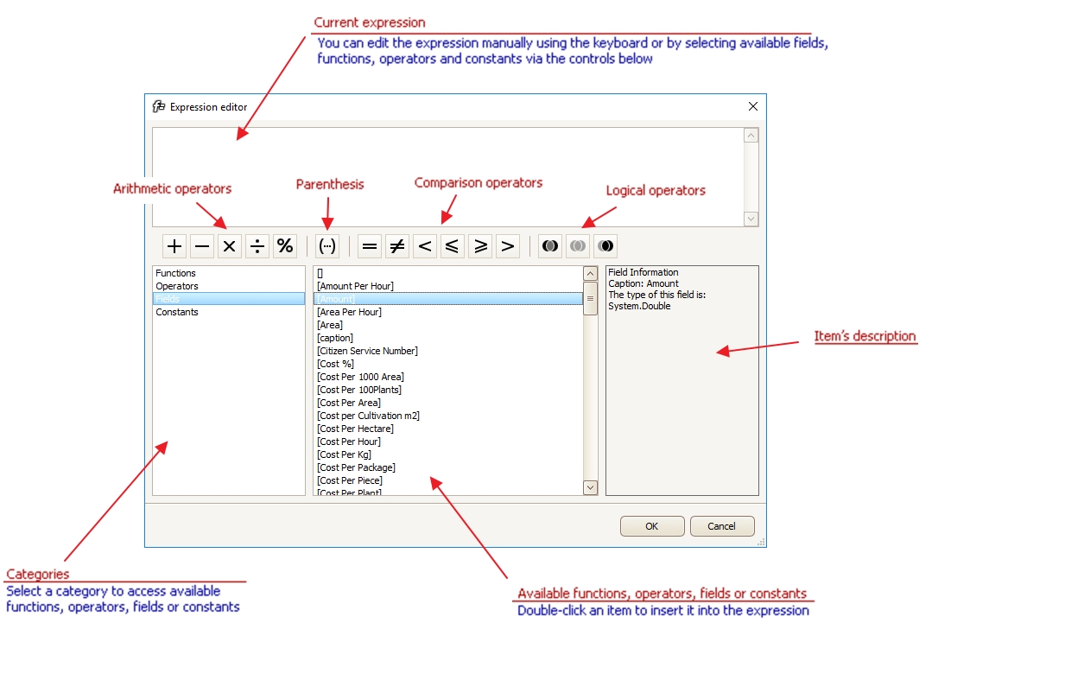This screenshot has width=1065, height=699.
Task: Select the empty [] field item
Action: pyautogui.click(x=448, y=273)
